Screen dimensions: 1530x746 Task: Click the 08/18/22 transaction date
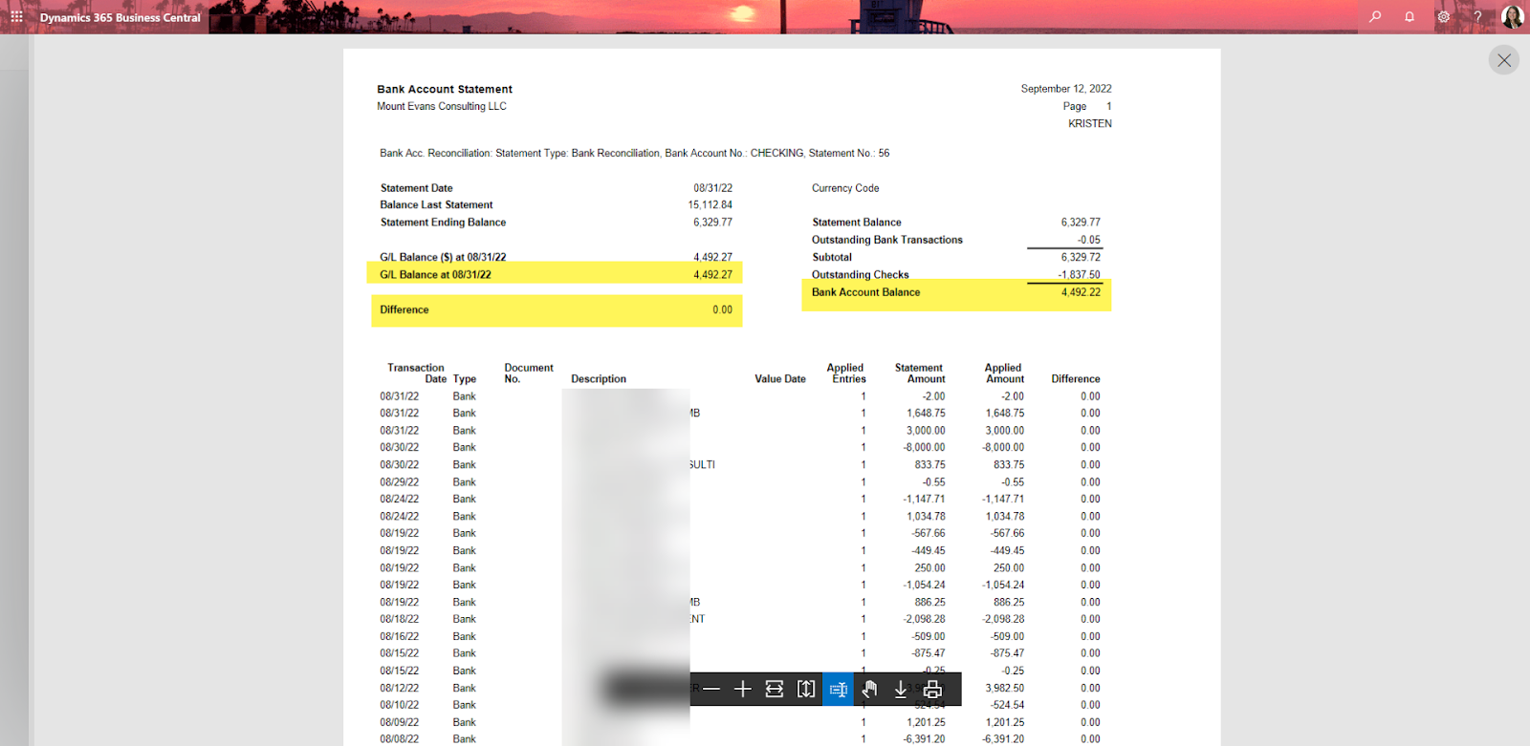[x=399, y=619]
